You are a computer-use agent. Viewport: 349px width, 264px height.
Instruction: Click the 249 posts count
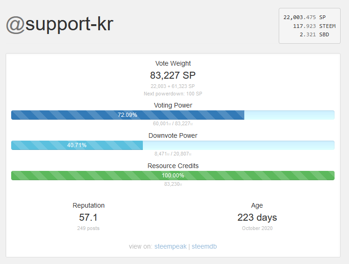point(88,228)
